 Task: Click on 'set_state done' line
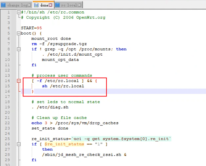click(x=50, y=128)
